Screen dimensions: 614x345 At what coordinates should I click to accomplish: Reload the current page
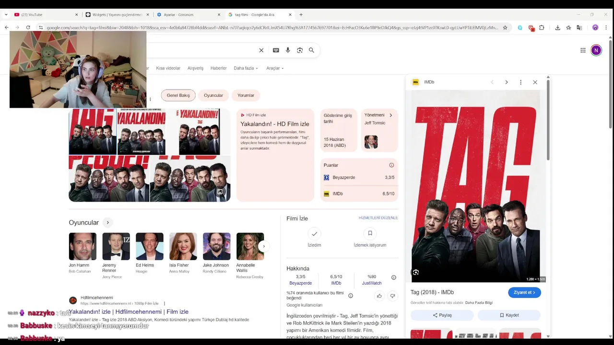28,28
